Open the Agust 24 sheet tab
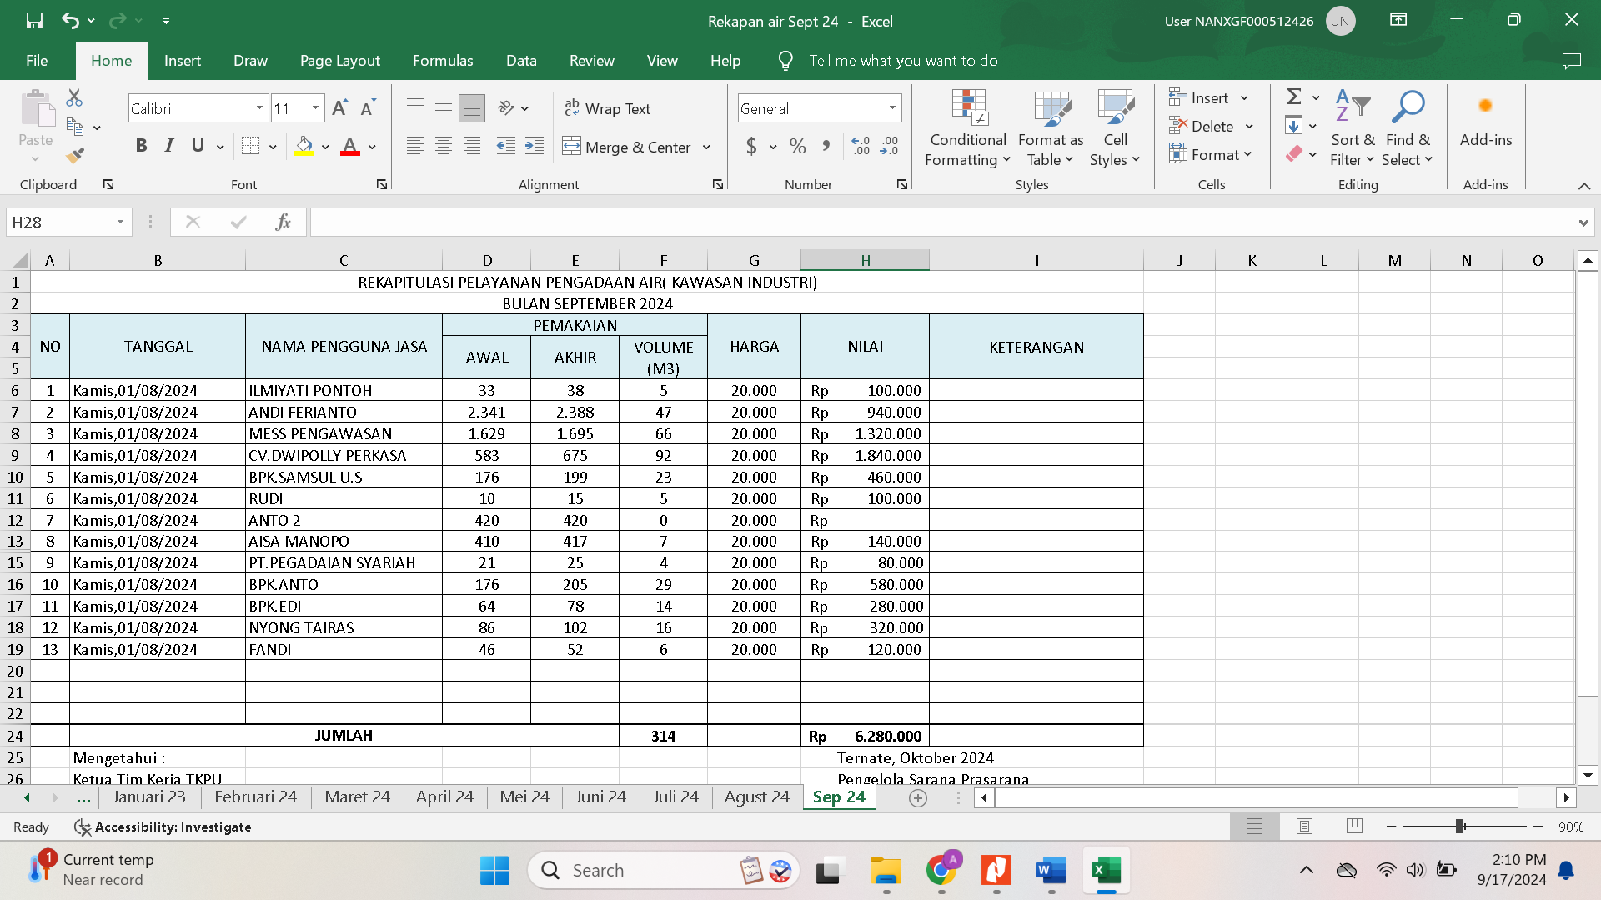 click(756, 797)
